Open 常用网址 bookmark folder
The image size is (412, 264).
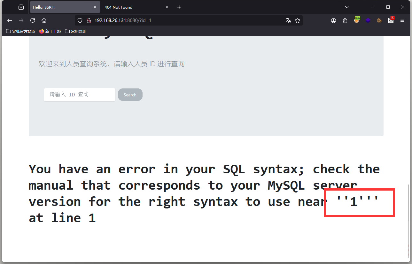point(75,31)
